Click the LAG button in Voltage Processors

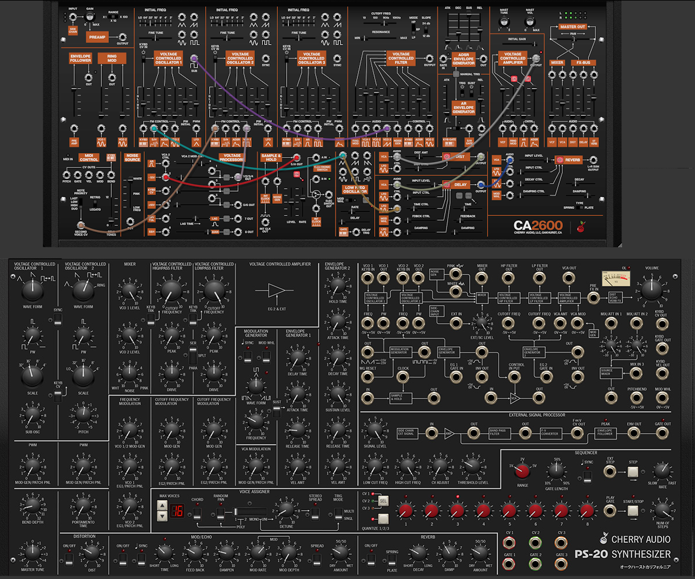click(x=214, y=219)
